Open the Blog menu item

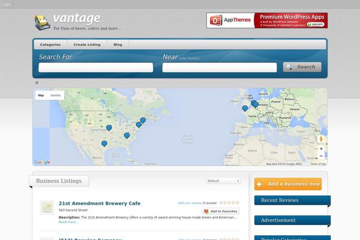[118, 44]
